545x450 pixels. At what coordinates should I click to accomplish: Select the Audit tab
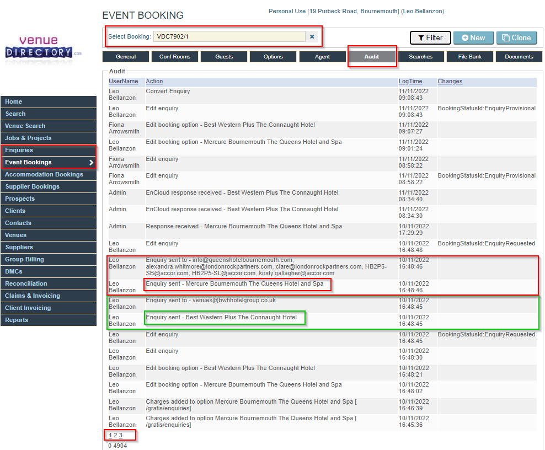(x=372, y=57)
